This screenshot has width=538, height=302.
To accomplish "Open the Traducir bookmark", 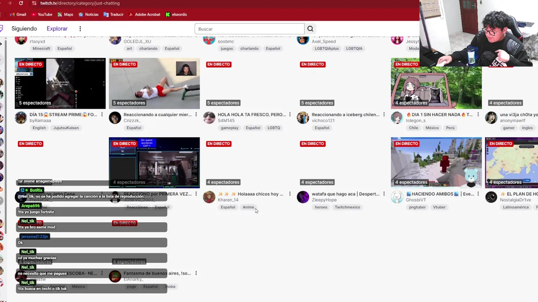I will pyautogui.click(x=113, y=14).
